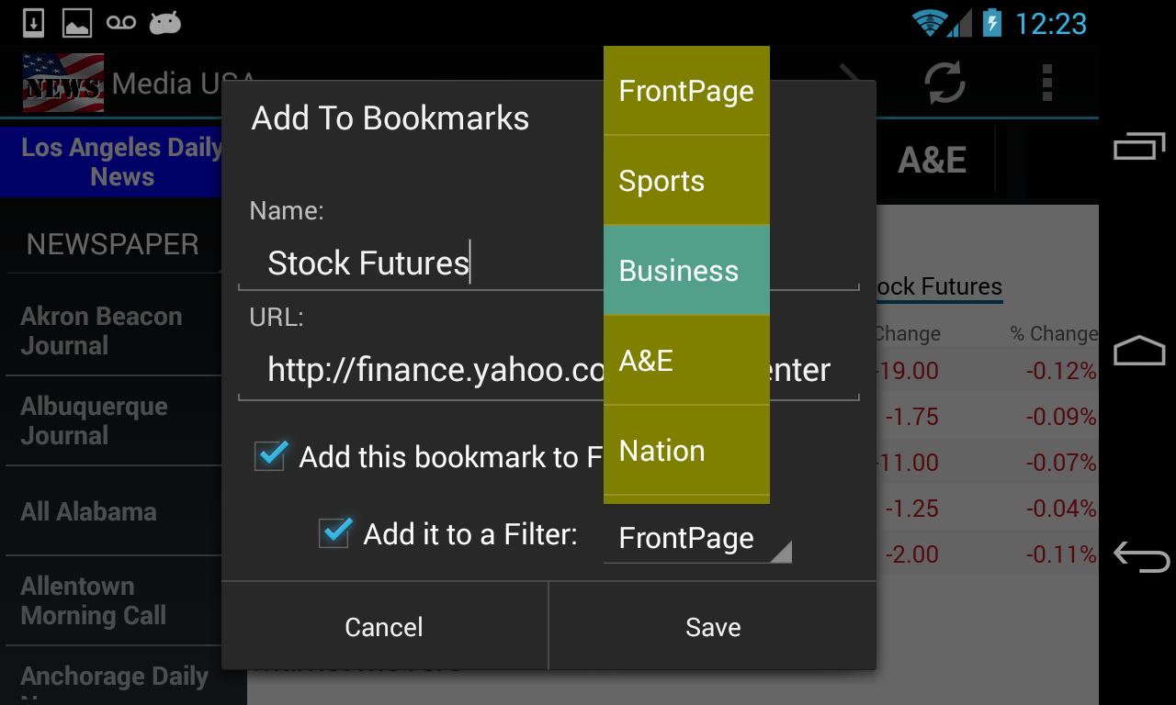Screen dimensions: 1176x705
Task: Tap the Media USA news flag logo
Action: click(62, 84)
